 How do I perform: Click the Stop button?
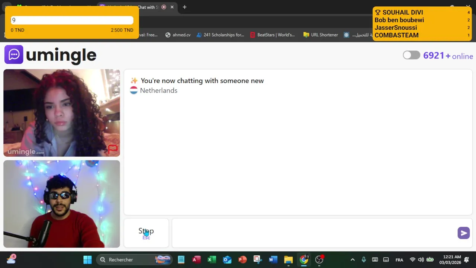(x=146, y=233)
